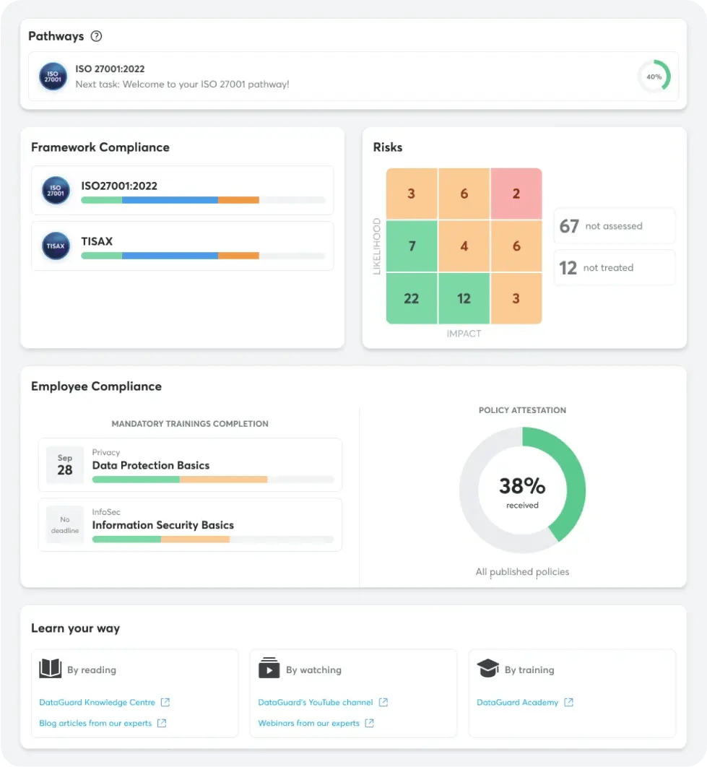This screenshot has width=707, height=767.
Task: Click the 38% policy attestation donut chart
Action: (x=522, y=490)
